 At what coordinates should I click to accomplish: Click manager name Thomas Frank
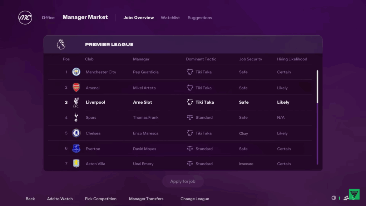(146, 117)
